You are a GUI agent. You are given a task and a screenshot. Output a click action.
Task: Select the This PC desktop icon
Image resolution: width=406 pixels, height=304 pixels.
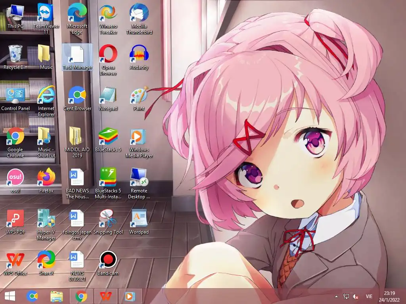(x=15, y=16)
